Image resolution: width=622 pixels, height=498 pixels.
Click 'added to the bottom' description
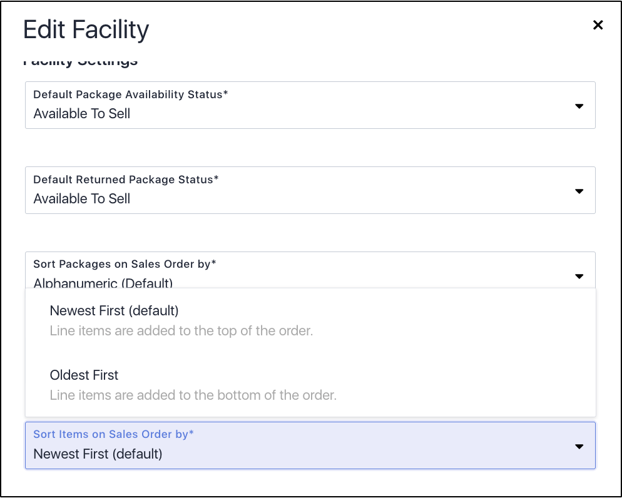(x=193, y=395)
